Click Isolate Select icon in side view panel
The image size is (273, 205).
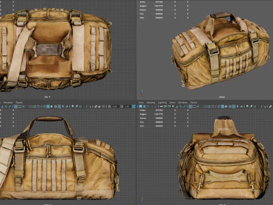(265, 106)
